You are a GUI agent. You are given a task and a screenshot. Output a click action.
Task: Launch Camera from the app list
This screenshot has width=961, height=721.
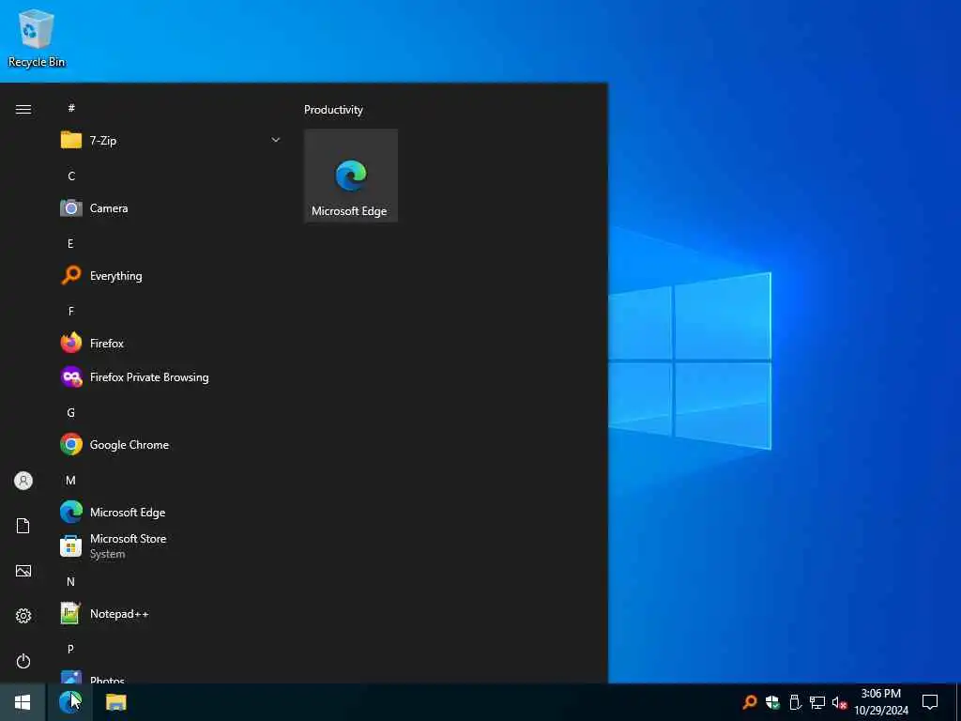tap(171, 208)
